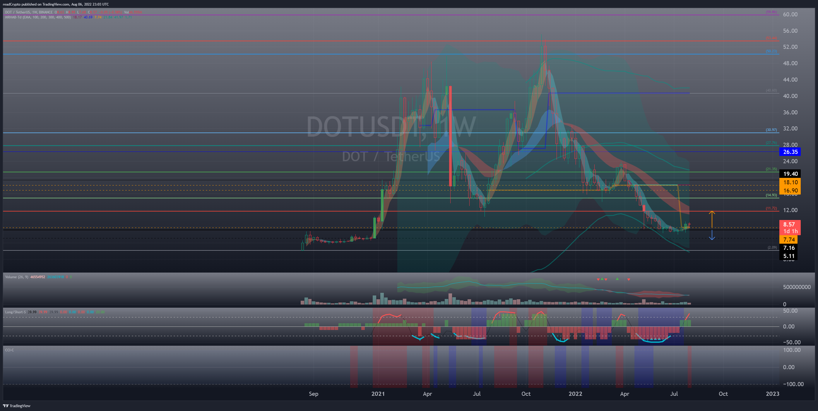Screen dimensions: 818x411
Task: Click the (27.76) horizontal line label
Action: [771, 143]
